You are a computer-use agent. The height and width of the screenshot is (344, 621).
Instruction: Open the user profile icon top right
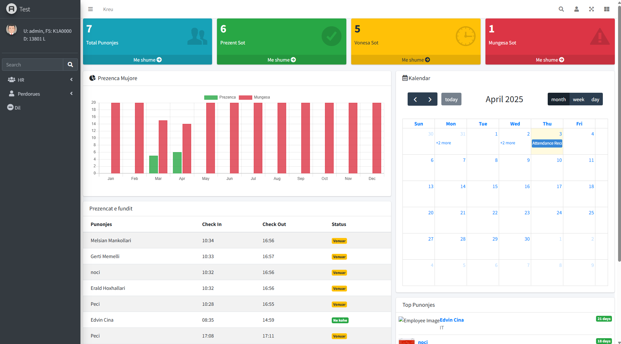pos(577,9)
